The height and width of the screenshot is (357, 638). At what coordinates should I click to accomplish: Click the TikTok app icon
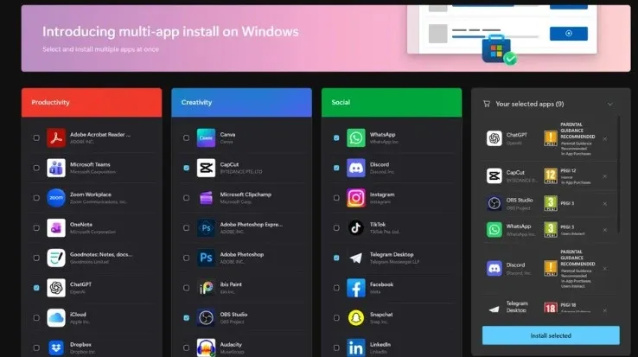click(x=356, y=228)
